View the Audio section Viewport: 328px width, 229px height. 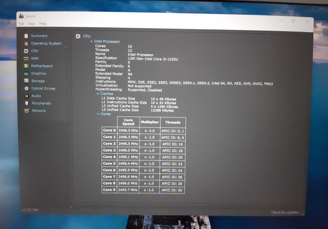point(36,96)
